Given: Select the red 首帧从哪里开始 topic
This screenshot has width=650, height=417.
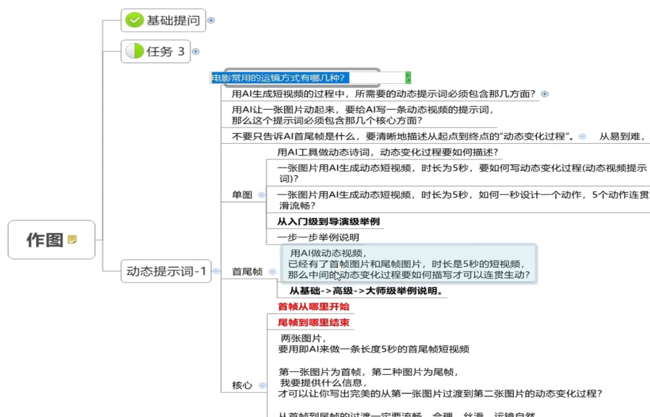Looking at the screenshot, I should (313, 307).
